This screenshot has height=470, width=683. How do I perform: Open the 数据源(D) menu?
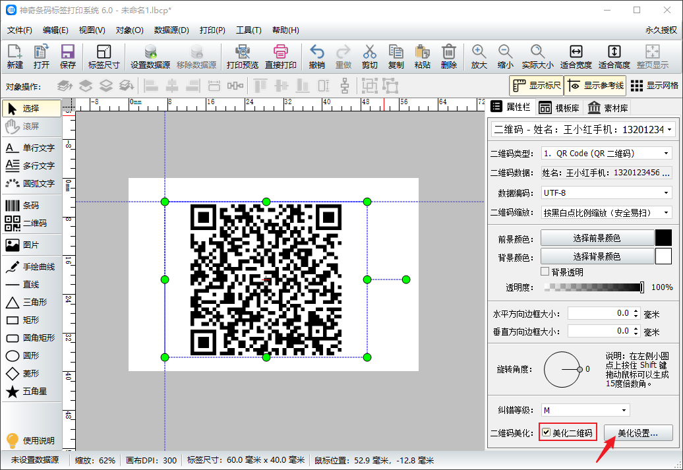pyautogui.click(x=171, y=30)
